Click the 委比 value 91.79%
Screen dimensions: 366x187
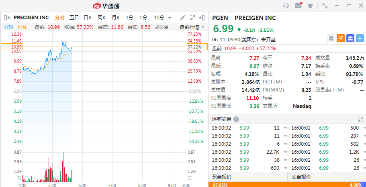pos(354,74)
